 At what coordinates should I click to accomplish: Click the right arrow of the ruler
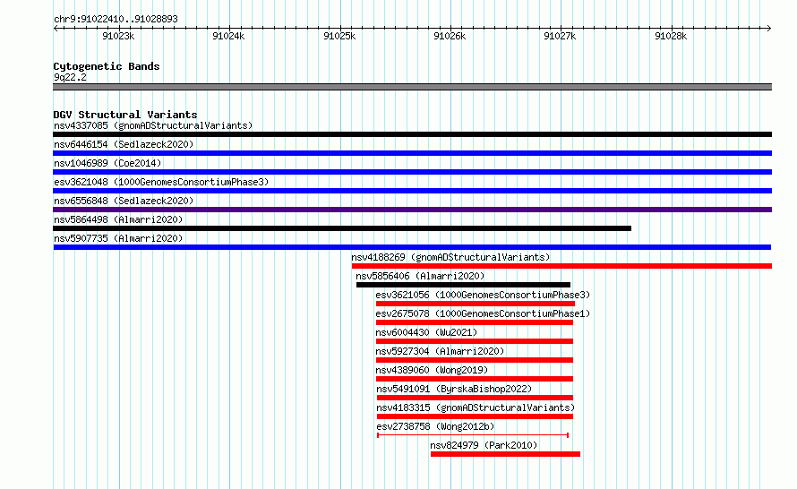click(x=768, y=29)
